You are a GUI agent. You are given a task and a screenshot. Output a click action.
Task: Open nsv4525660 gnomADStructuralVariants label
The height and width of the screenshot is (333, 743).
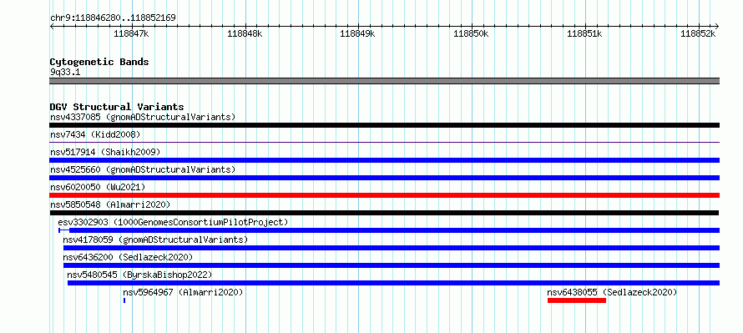point(143,169)
